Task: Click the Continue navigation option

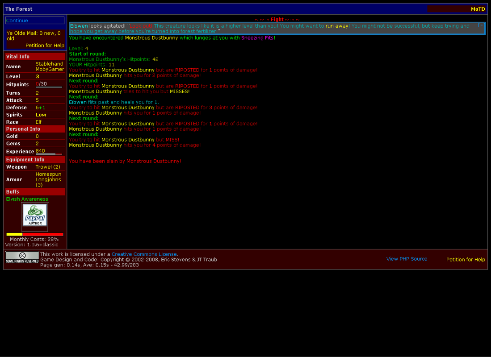Action: (17, 20)
